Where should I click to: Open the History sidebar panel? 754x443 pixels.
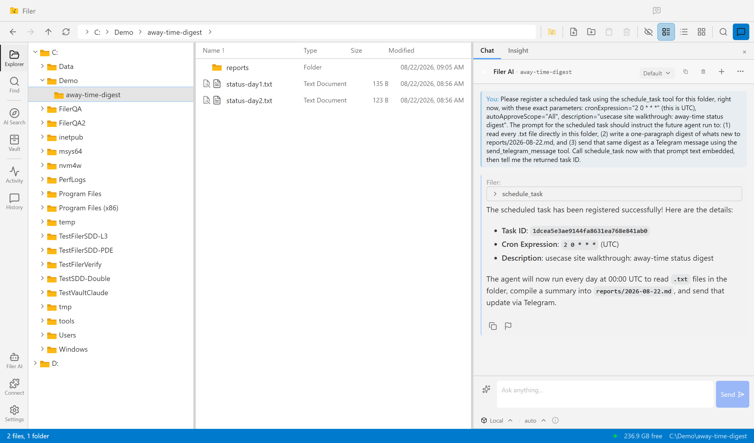click(x=14, y=201)
